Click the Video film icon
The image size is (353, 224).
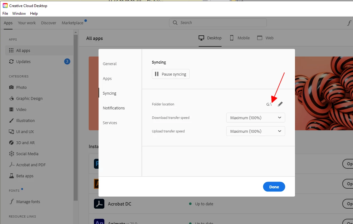[x=11, y=109]
